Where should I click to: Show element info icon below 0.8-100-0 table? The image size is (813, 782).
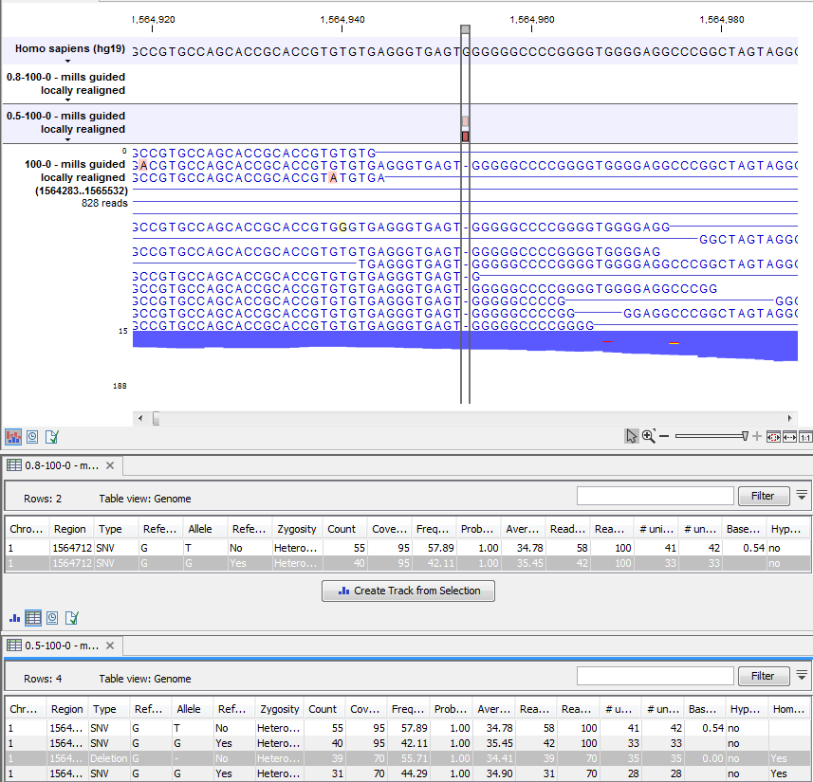tap(71, 618)
